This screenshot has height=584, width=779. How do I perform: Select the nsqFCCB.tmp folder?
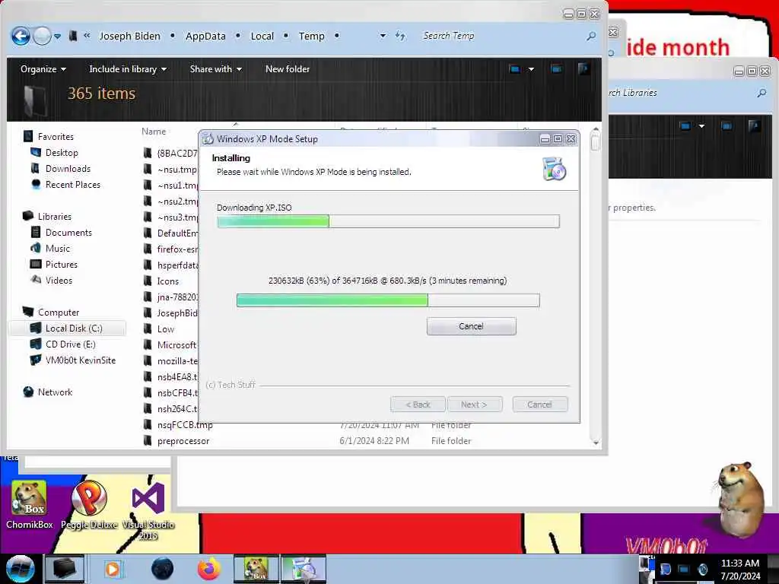point(185,424)
